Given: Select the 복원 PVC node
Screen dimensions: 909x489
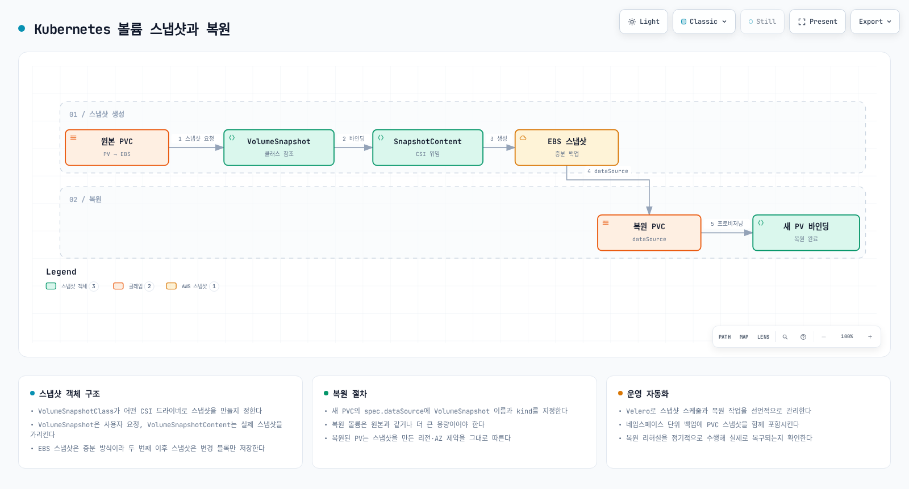Looking at the screenshot, I should 649,233.
